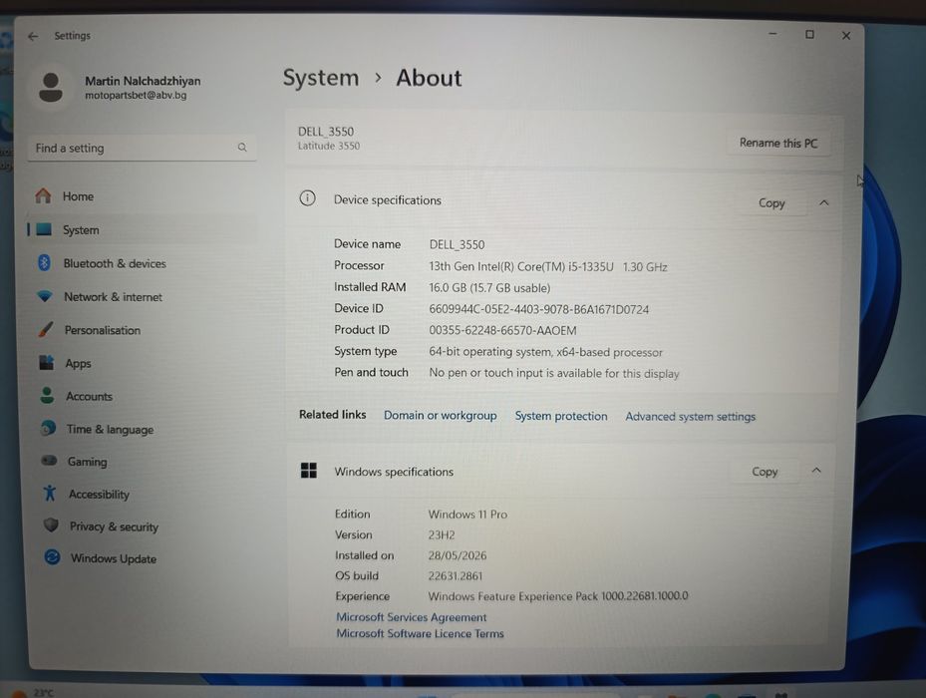Click the Martin Nalchadzhiyan account name
This screenshot has width=926, height=698.
[x=143, y=81]
